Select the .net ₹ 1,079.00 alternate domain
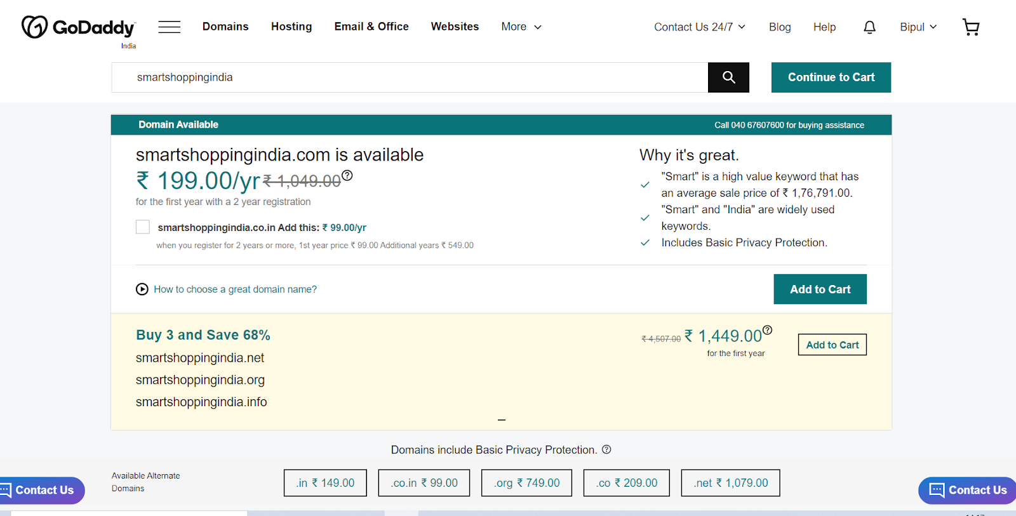This screenshot has height=516, width=1016. pos(730,483)
